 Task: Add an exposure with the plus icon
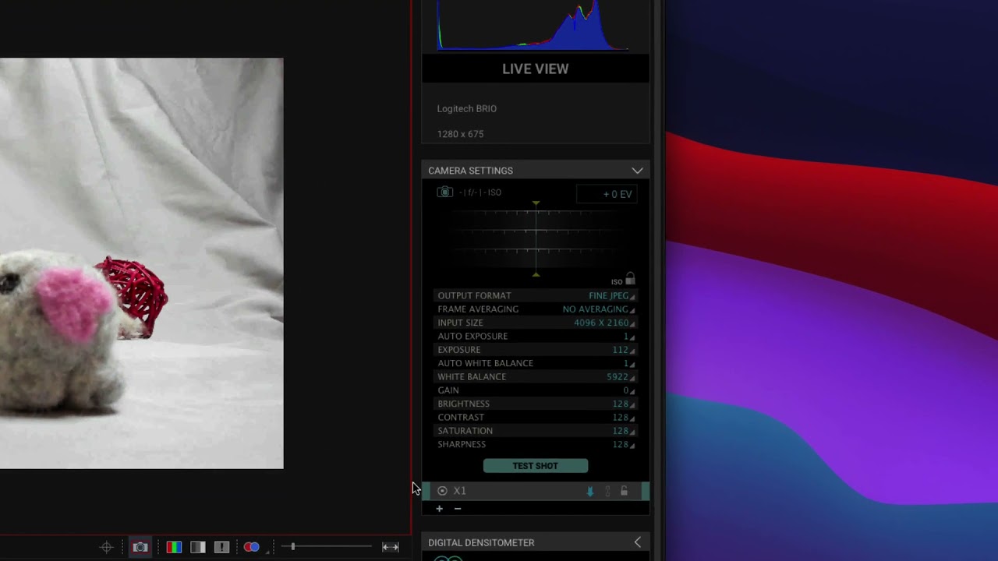[x=439, y=509]
